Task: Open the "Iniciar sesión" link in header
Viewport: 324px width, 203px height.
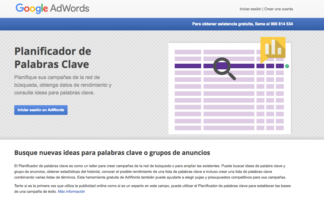Action: pyautogui.click(x=250, y=9)
